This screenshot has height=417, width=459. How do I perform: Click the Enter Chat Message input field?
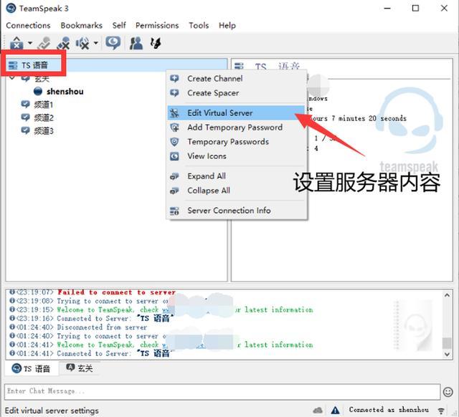(222, 392)
